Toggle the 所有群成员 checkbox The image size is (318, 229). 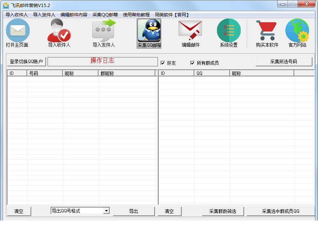click(x=192, y=63)
